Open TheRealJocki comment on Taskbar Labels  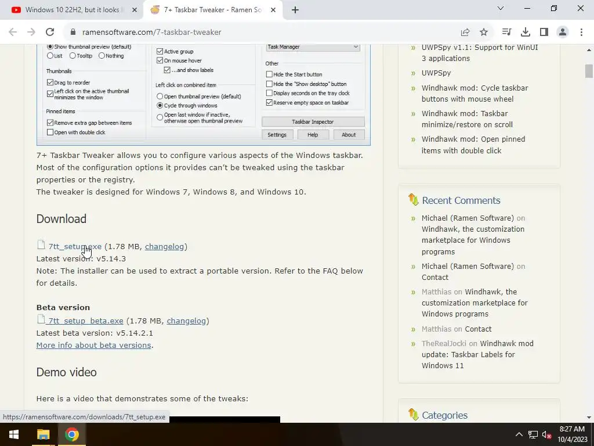pyautogui.click(x=477, y=355)
